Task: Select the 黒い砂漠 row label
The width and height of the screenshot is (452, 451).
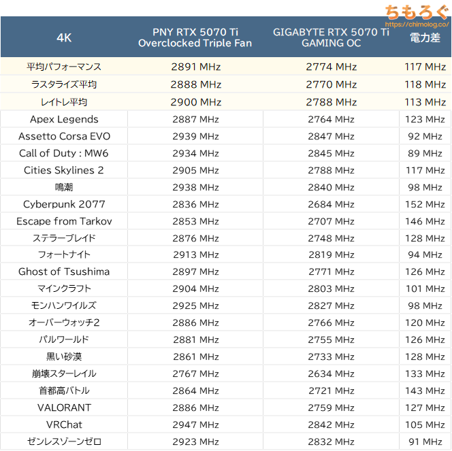Action: click(64, 356)
